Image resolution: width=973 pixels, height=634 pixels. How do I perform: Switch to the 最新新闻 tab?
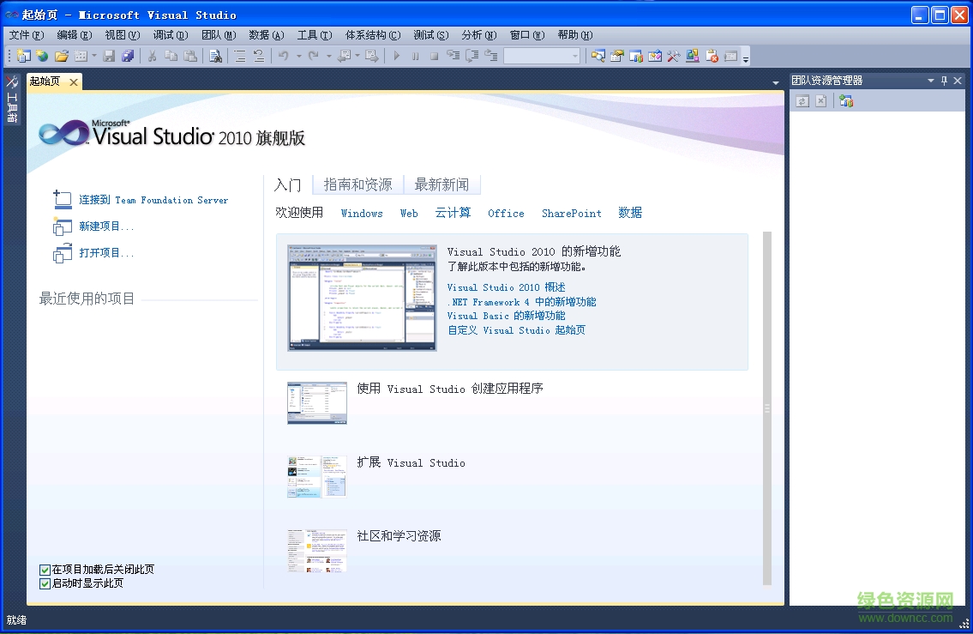click(x=442, y=184)
